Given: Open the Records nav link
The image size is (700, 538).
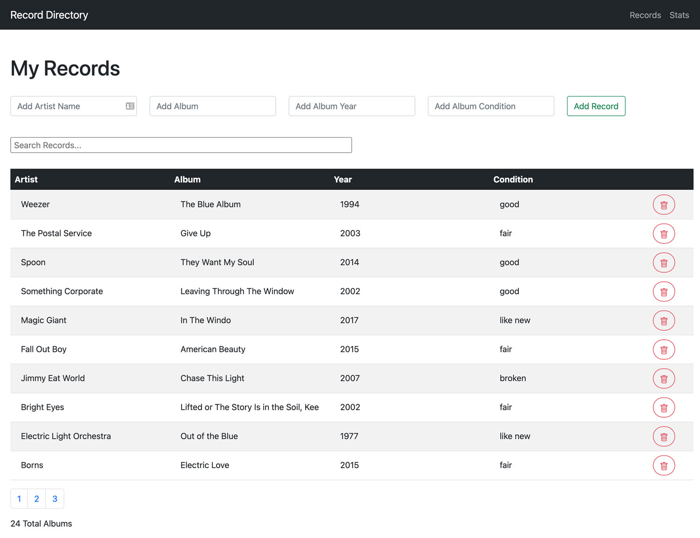Looking at the screenshot, I should point(645,15).
